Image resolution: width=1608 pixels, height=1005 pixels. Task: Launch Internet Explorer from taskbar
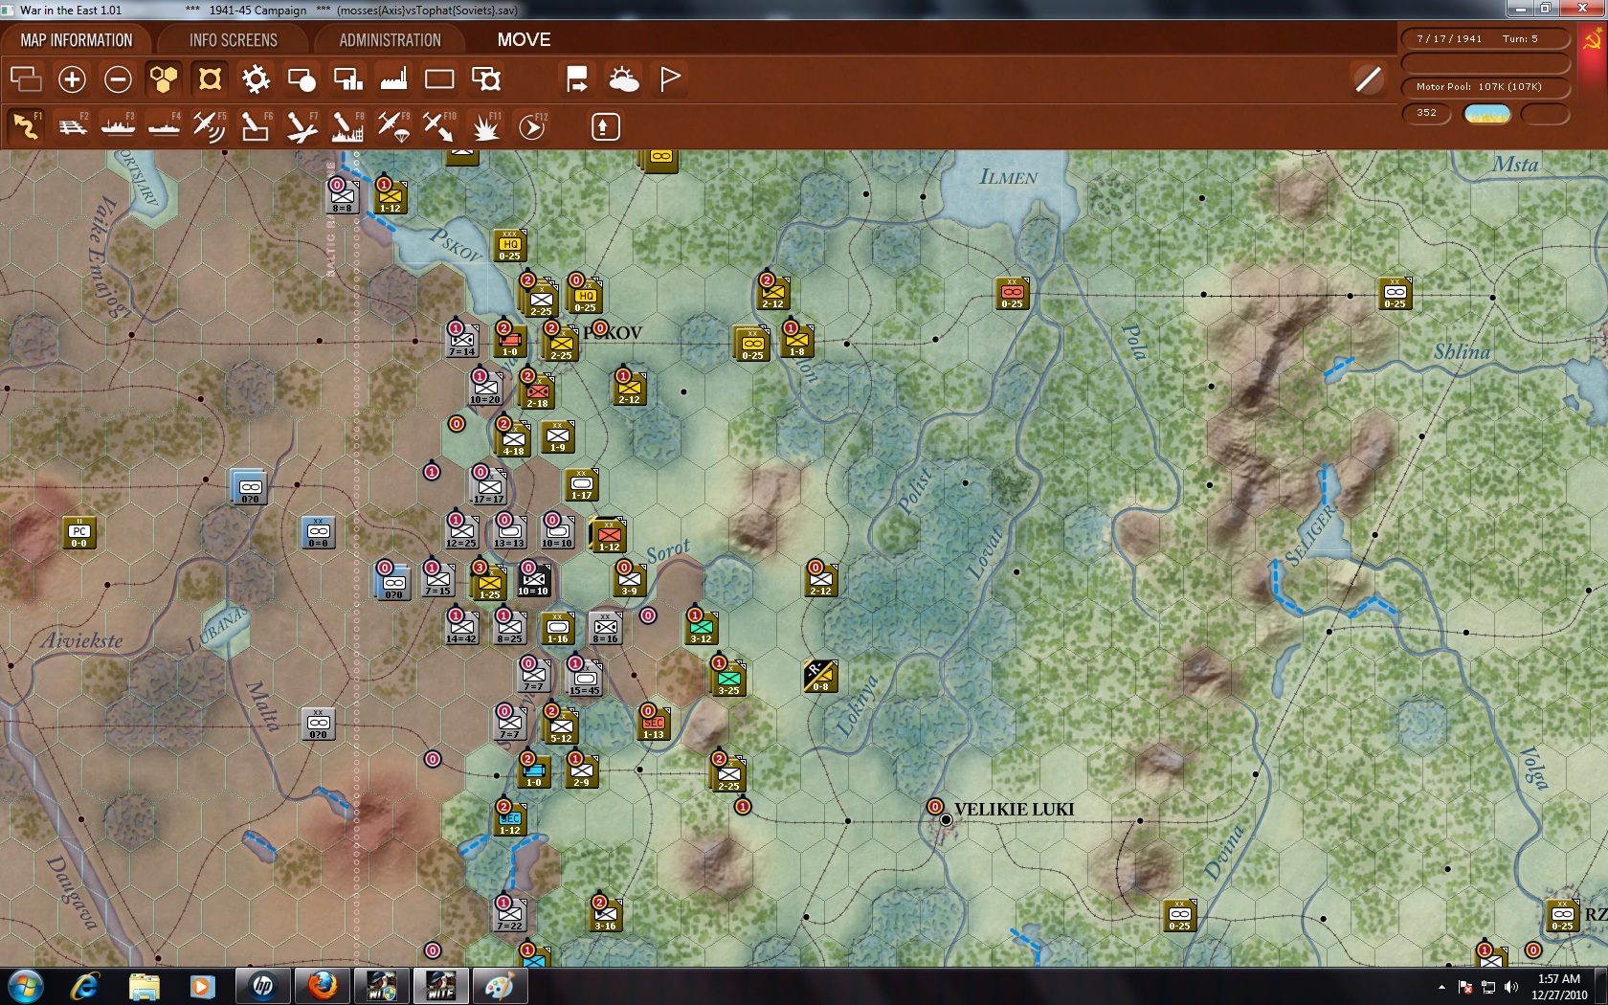pyautogui.click(x=85, y=986)
